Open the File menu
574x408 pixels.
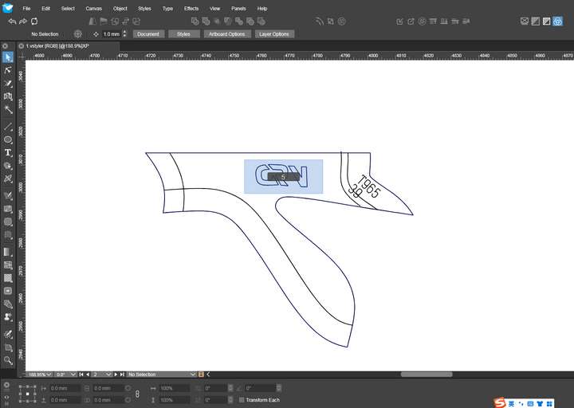[x=27, y=9]
